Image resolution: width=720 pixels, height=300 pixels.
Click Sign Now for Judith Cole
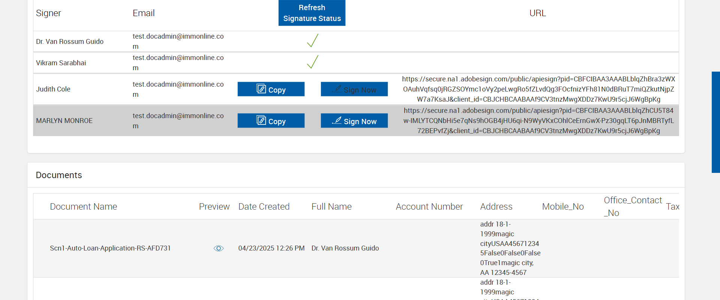[x=354, y=89]
